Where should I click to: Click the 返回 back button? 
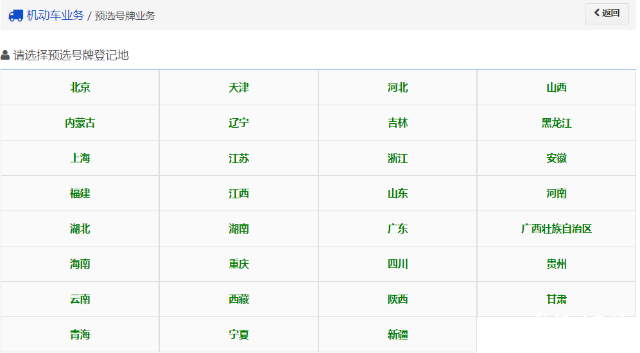click(x=607, y=13)
